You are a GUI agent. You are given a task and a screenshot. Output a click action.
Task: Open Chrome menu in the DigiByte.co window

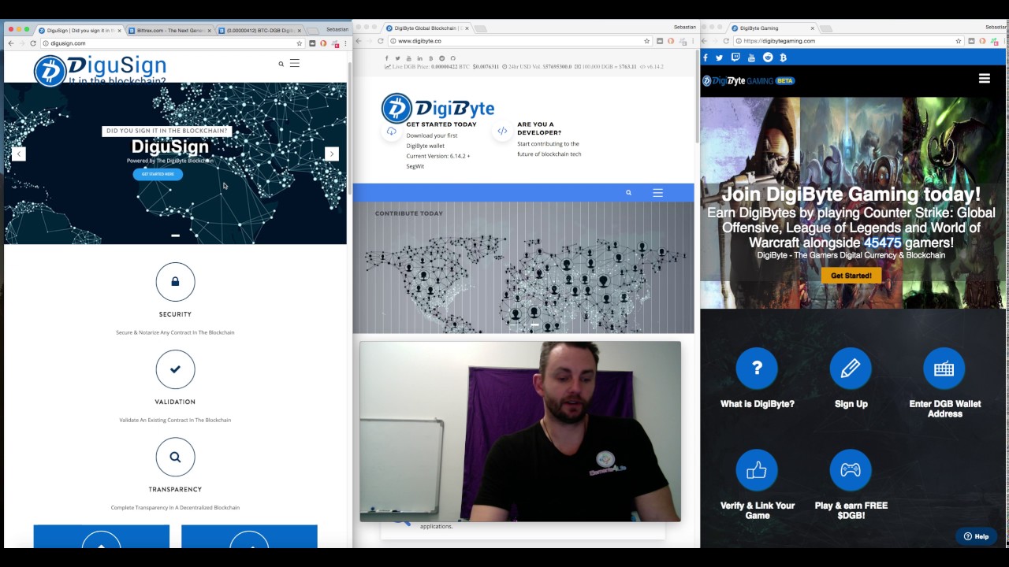coord(693,41)
